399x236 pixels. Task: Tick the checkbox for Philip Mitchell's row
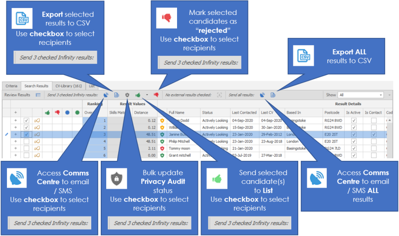coord(26,141)
